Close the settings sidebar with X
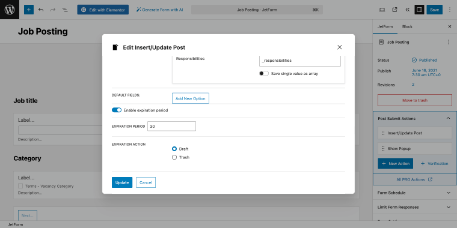The height and width of the screenshot is (228, 457). [449, 26]
